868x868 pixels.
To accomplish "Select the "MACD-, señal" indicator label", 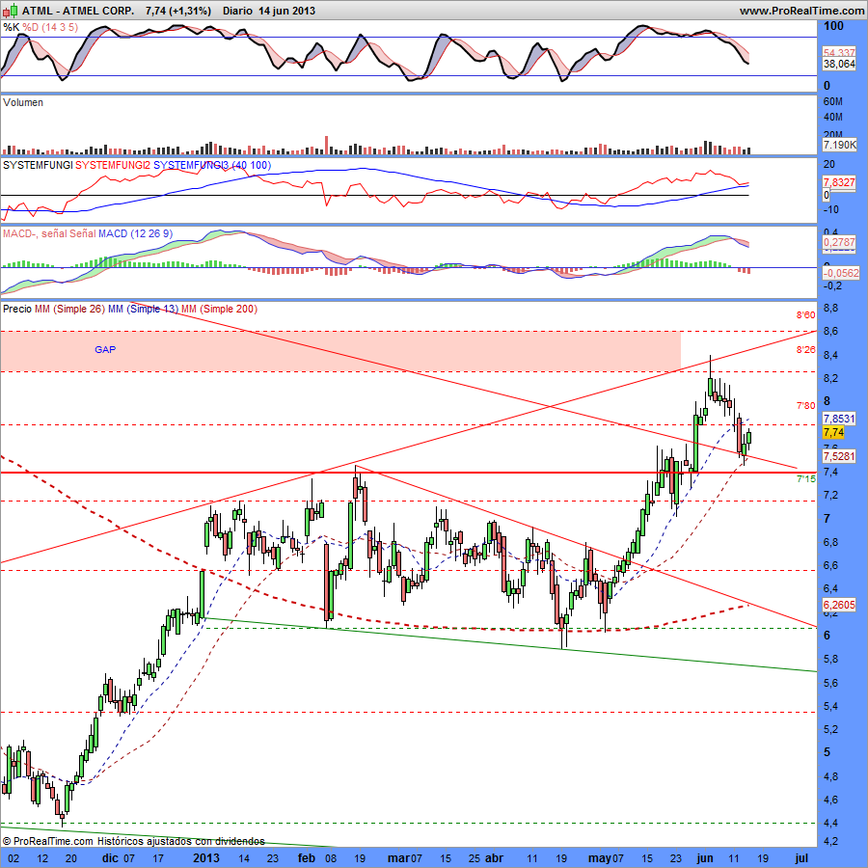I will point(34,233).
